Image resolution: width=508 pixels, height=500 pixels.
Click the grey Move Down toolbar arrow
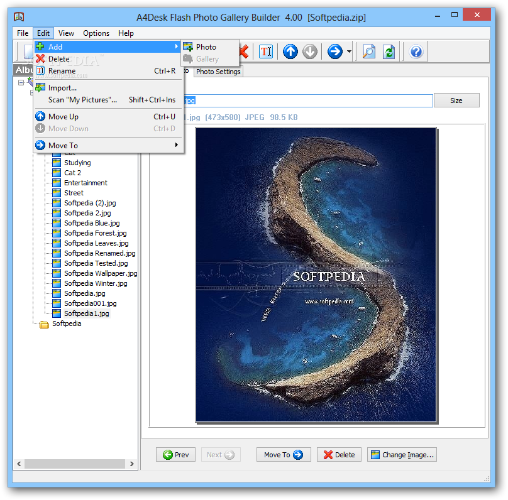tap(310, 52)
